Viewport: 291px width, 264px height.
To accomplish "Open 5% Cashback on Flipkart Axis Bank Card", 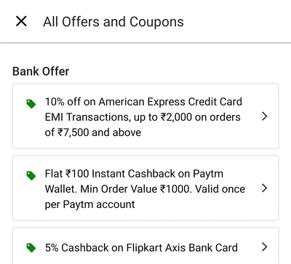I will pos(141,248).
